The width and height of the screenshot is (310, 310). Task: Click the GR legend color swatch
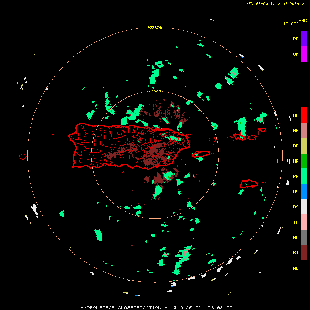click(x=304, y=131)
